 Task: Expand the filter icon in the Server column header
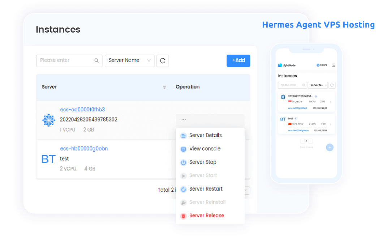[x=164, y=87]
